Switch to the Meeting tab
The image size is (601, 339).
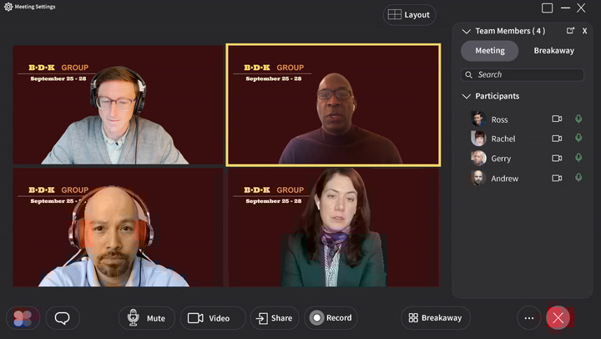tap(490, 51)
